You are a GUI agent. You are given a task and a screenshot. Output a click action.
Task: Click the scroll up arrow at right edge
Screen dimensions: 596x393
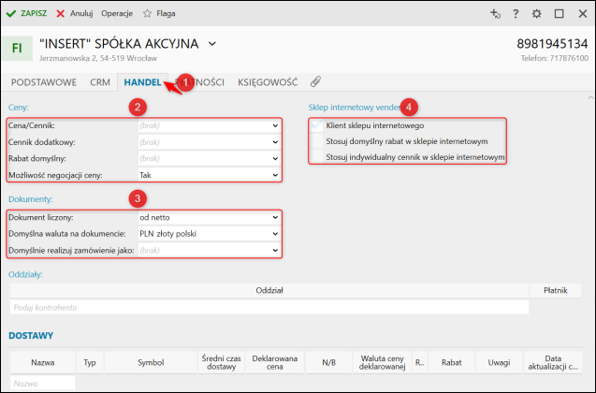coord(590,97)
